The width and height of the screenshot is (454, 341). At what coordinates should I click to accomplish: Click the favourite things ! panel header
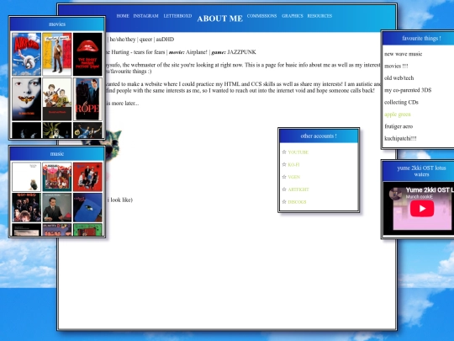click(x=418, y=38)
